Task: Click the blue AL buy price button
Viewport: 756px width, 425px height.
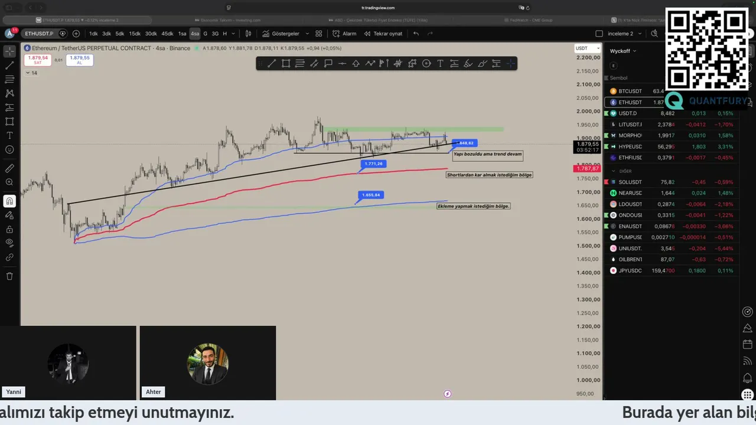Action: click(79, 60)
